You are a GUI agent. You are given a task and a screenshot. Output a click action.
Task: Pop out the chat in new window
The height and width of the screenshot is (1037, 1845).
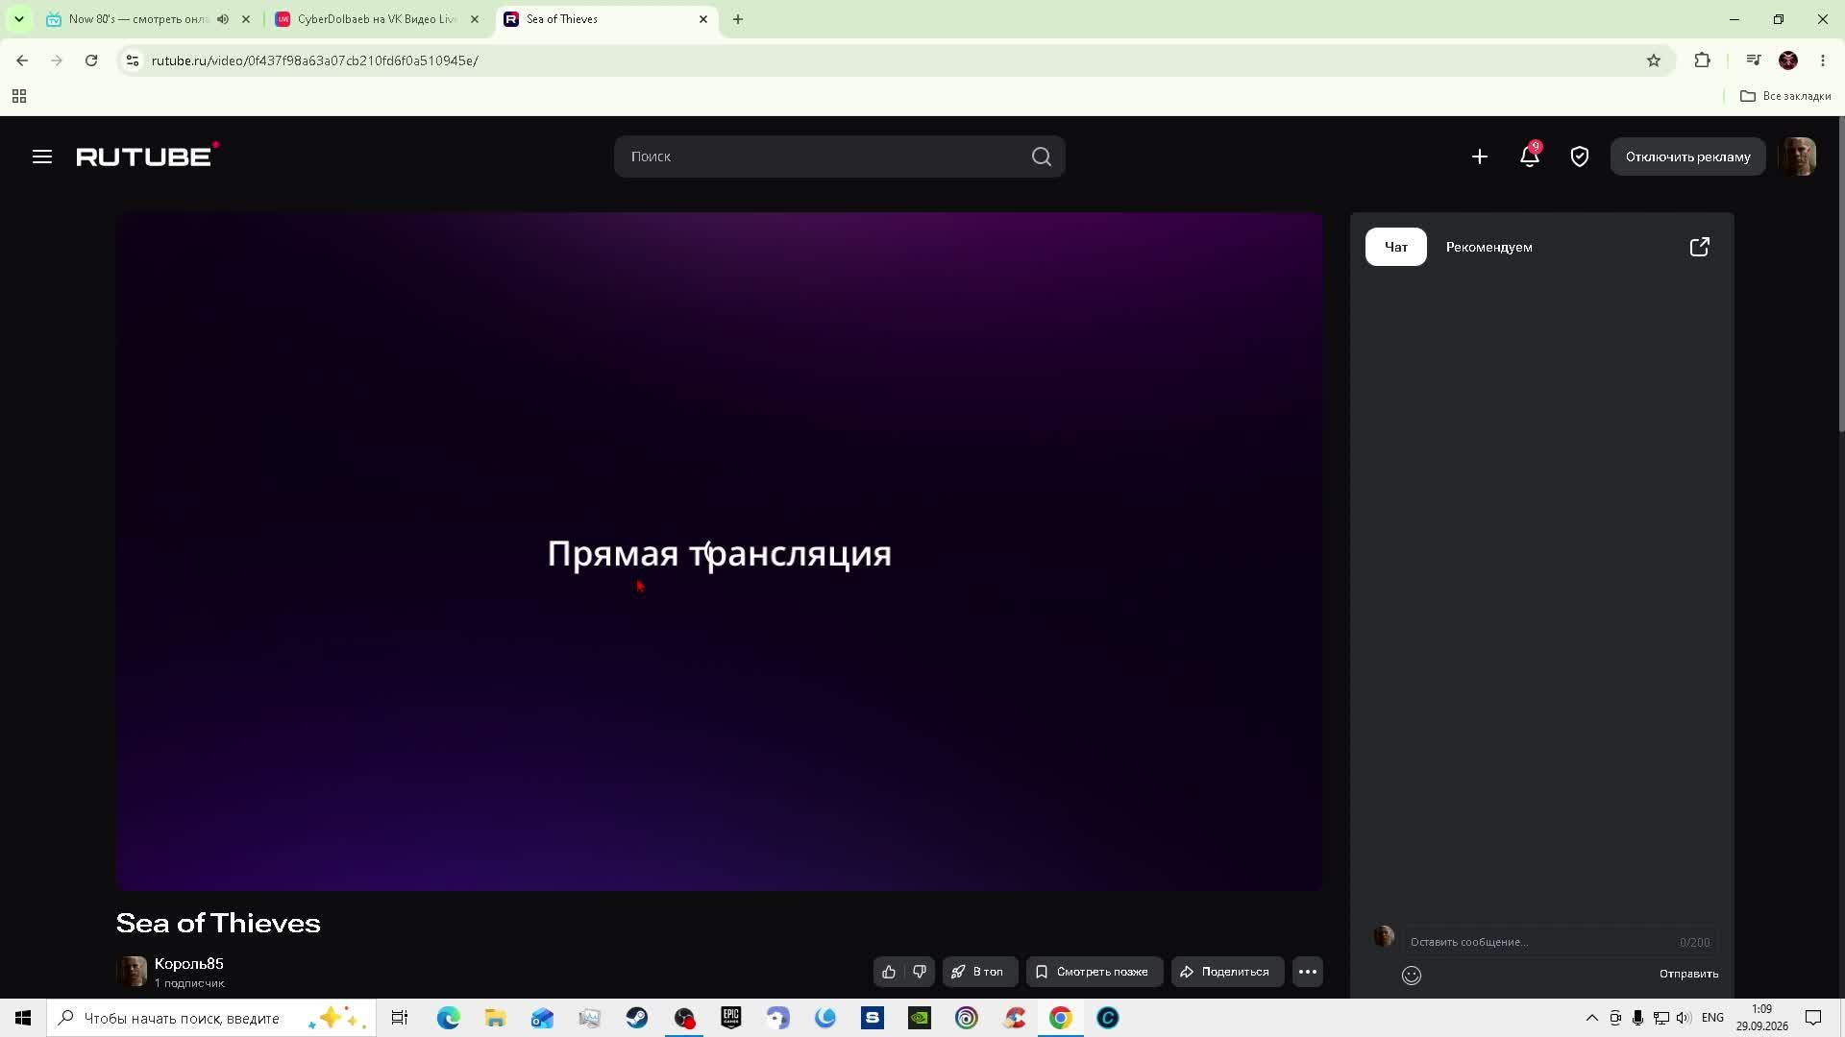coord(1700,247)
